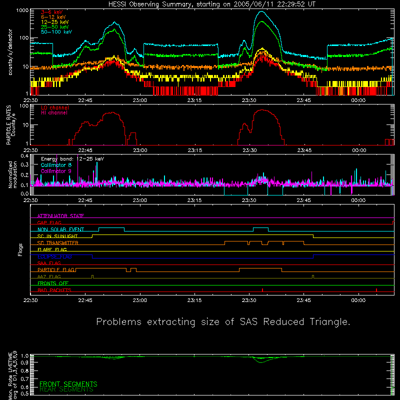
Task: Click the 0.4 tick on the modulation axis
Action: point(24,155)
